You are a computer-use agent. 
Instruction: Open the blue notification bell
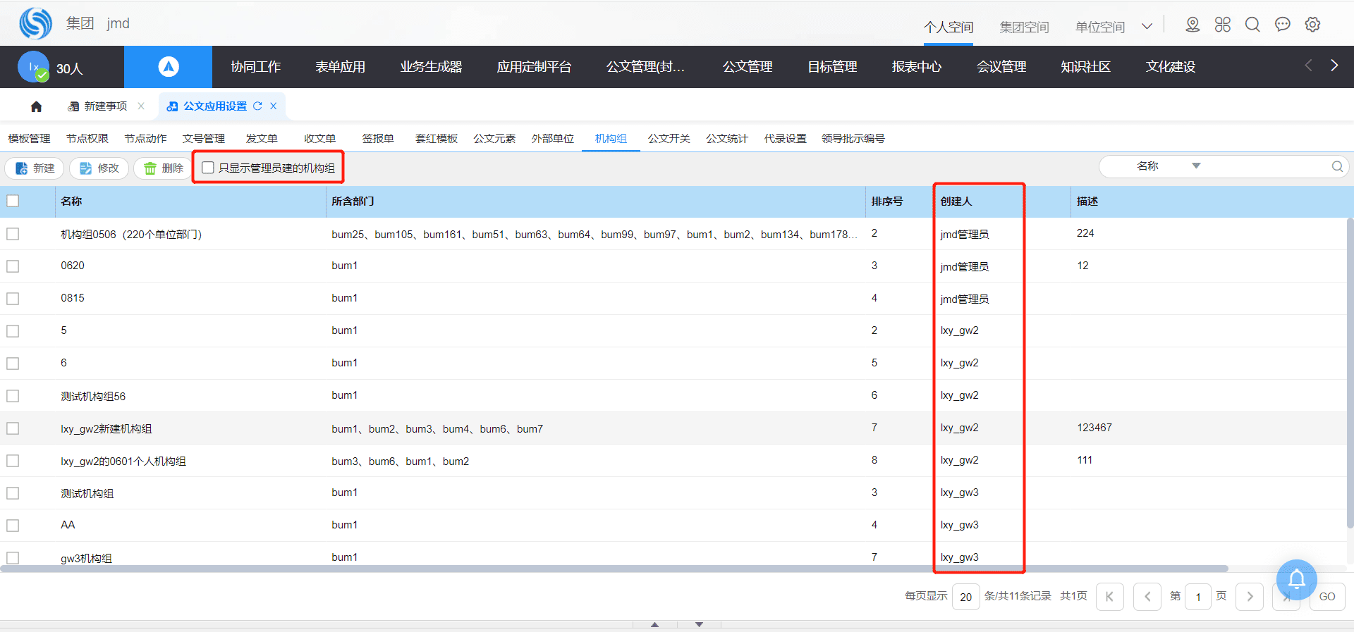pyautogui.click(x=1297, y=580)
